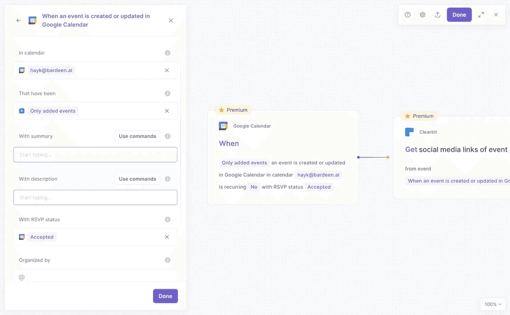Open the In calendar selector hayk@bardeen.ai
This screenshot has height=315, width=510.
[x=95, y=70]
